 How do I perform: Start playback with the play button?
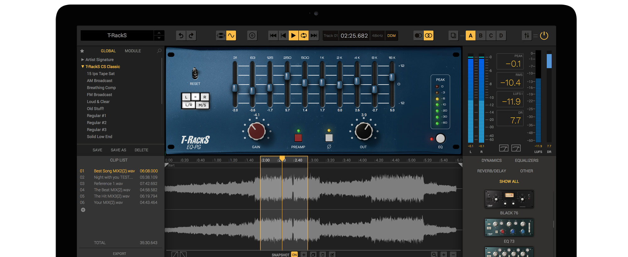[x=293, y=36]
